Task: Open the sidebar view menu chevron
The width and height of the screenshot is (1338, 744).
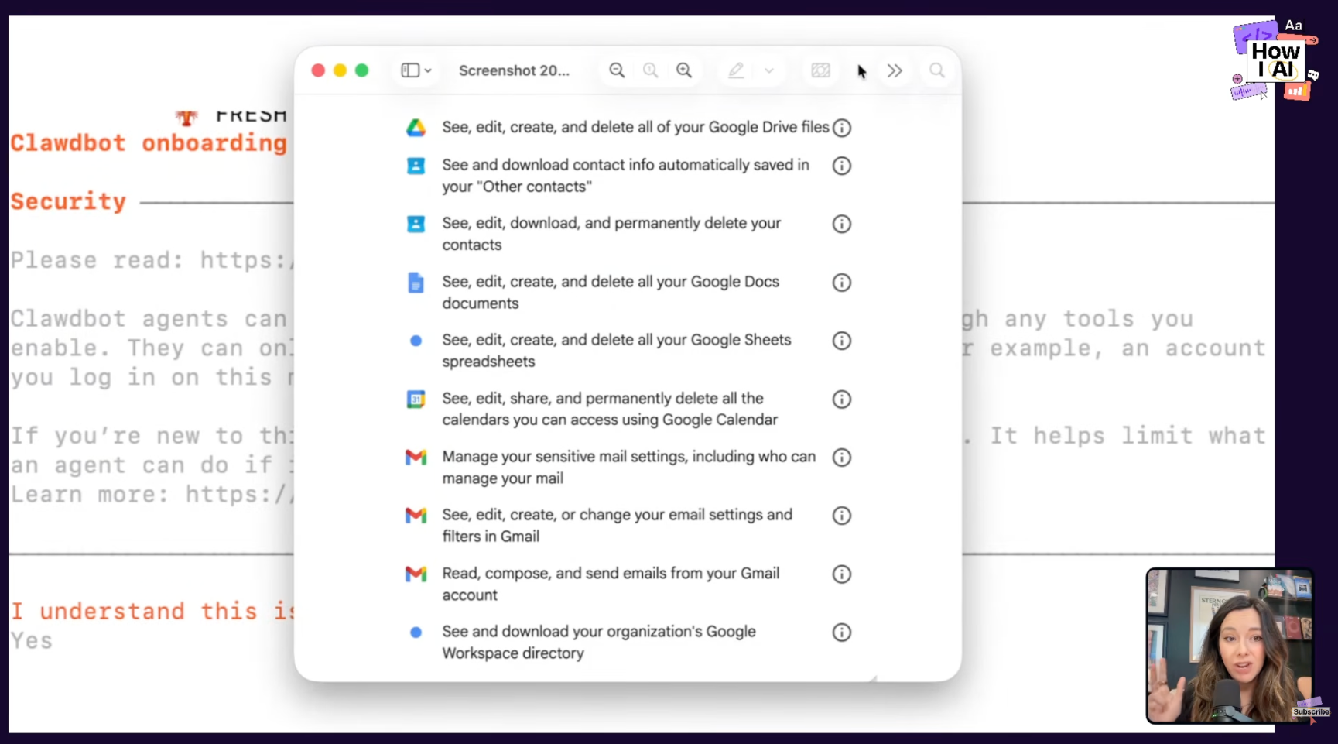Action: click(428, 70)
